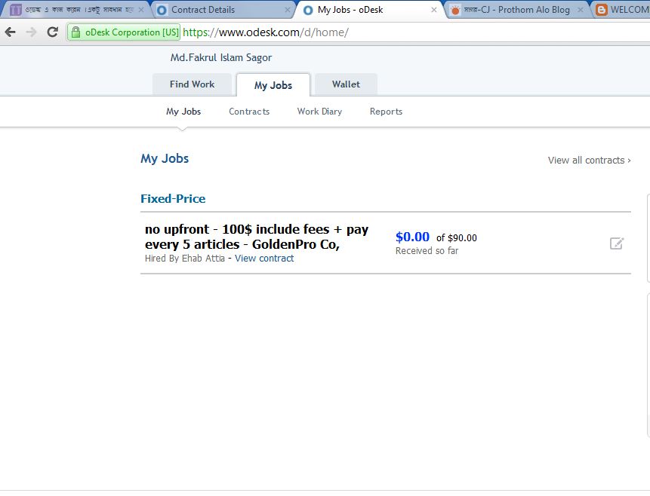This screenshot has width=650, height=496.
Task: Close the Contract Details browser tab
Action: point(288,10)
